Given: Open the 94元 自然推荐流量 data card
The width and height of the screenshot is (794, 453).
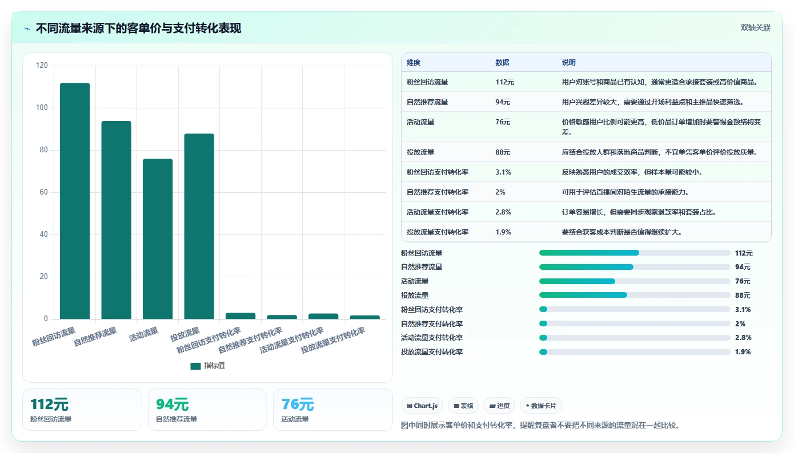Looking at the screenshot, I should [x=207, y=410].
